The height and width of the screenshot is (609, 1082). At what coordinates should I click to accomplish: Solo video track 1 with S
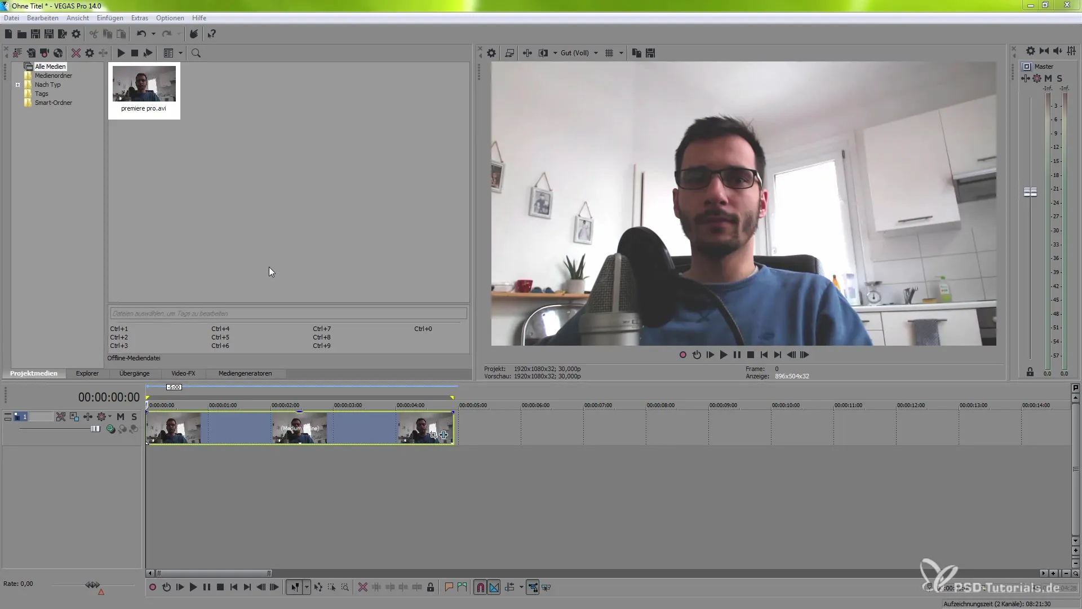pos(134,417)
